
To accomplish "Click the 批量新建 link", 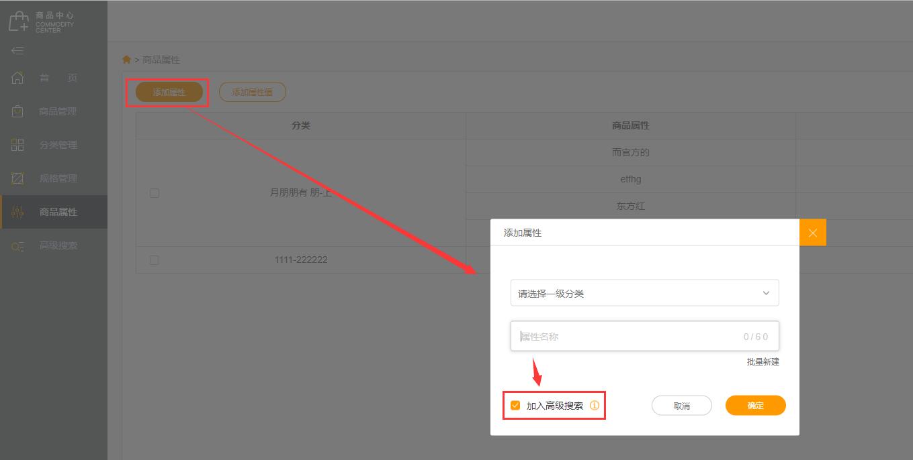I will pyautogui.click(x=763, y=362).
